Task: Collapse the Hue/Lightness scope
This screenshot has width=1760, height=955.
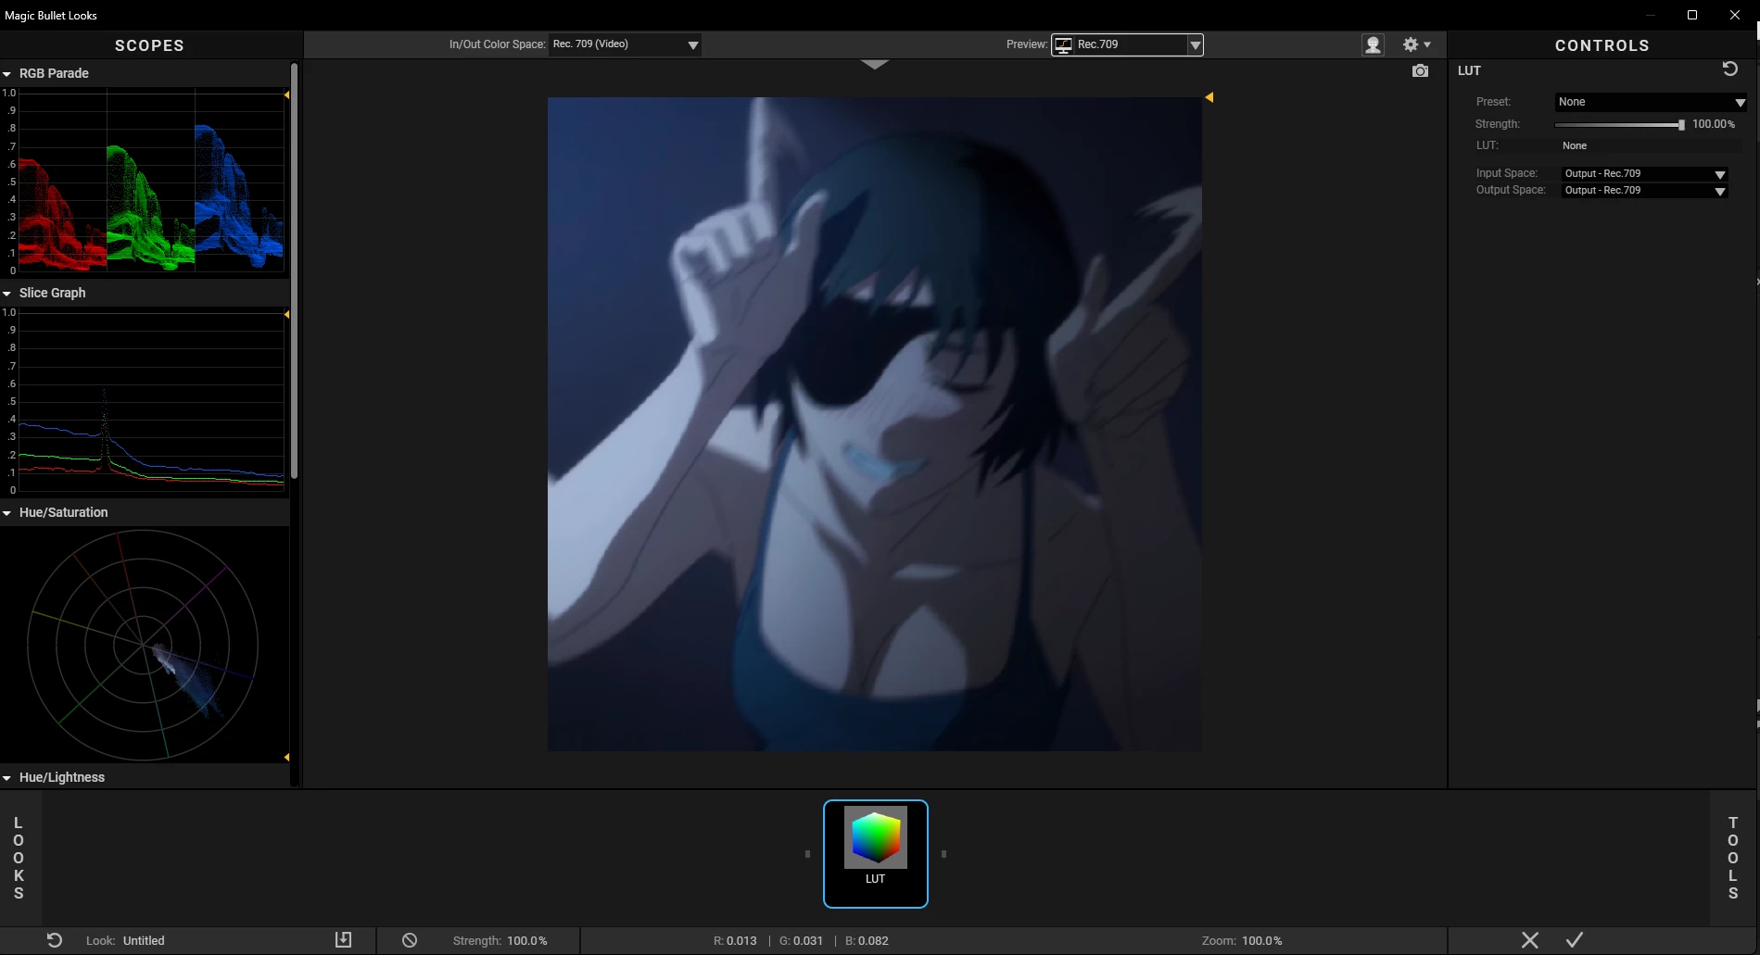Action: [x=7, y=778]
